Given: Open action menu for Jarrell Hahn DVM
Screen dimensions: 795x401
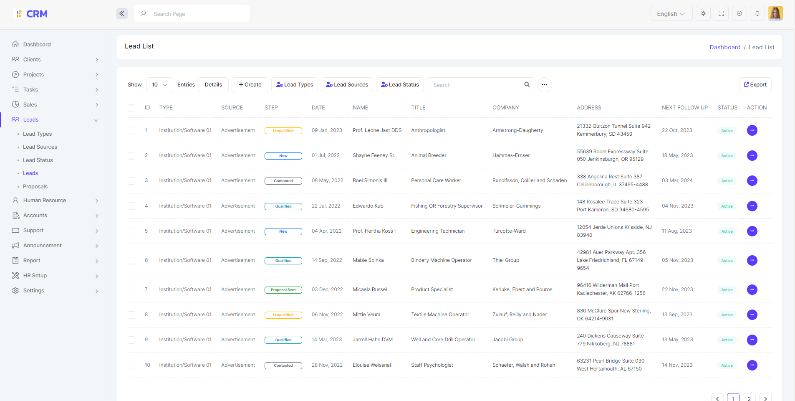Looking at the screenshot, I should coord(752,340).
